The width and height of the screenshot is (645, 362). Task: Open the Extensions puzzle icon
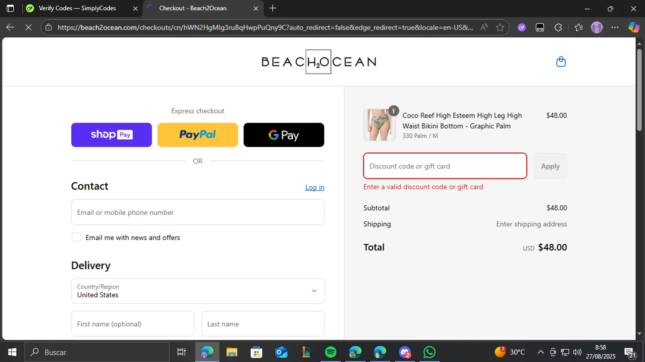click(x=558, y=27)
